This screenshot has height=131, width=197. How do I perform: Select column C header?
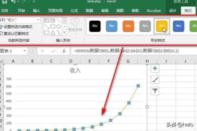[x=52, y=61]
